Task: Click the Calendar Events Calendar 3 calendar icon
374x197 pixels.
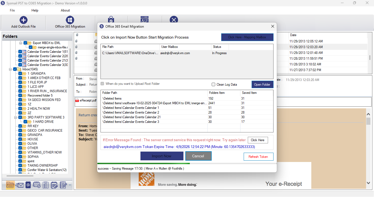Action: 24,65
